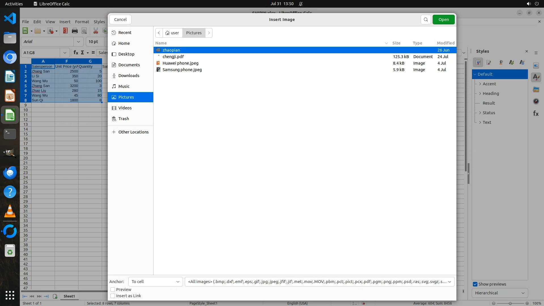Screen dimensions: 544x306
Task: Click the Print icon in toolbar
Action: 75,31
